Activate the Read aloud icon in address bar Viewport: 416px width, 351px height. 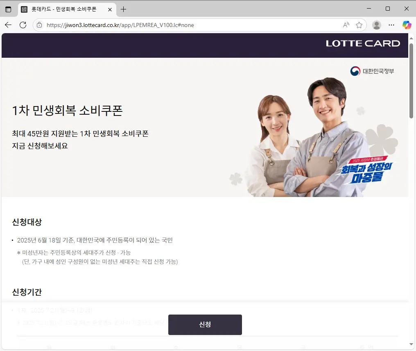[346, 25]
